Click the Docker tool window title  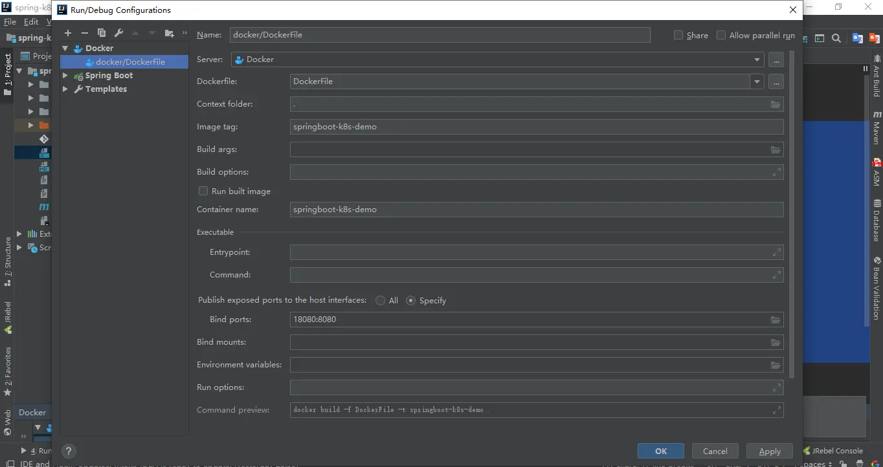tap(32, 413)
